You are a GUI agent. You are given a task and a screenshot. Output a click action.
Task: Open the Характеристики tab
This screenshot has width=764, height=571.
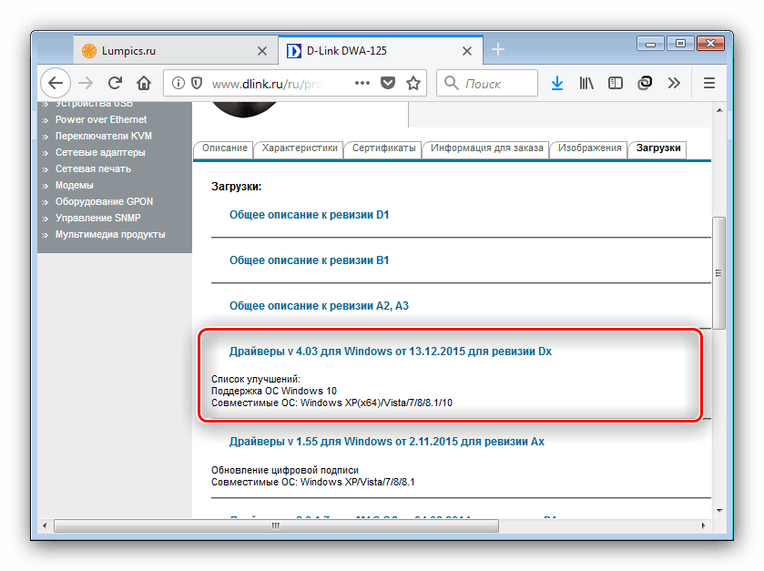(x=296, y=148)
